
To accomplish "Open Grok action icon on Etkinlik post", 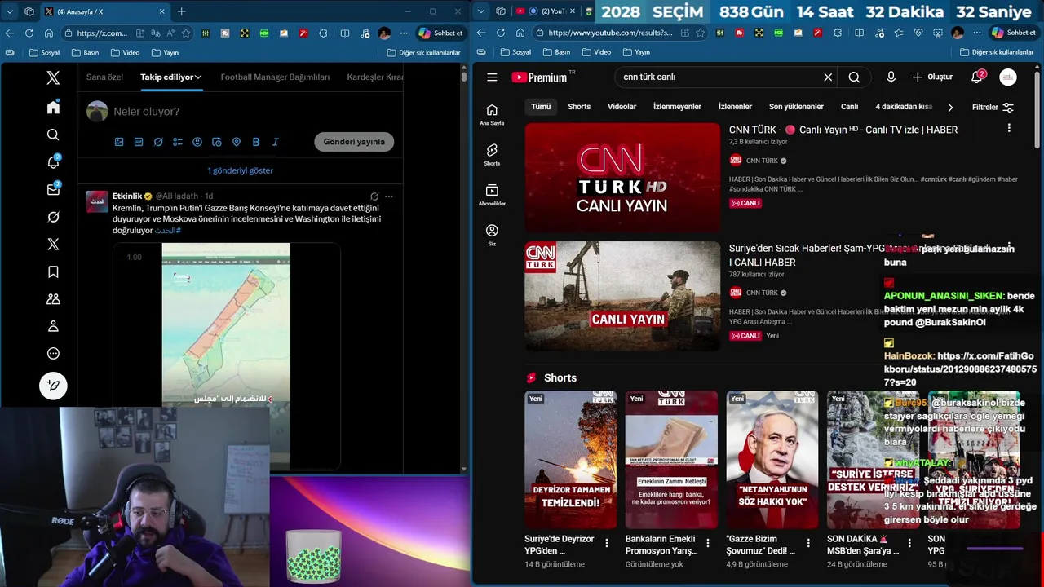I will pyautogui.click(x=374, y=196).
